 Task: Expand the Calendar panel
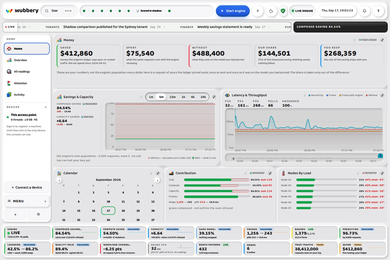pyautogui.click(x=158, y=173)
